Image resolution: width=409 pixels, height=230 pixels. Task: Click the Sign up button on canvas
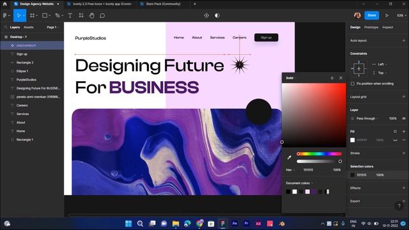tap(266, 38)
